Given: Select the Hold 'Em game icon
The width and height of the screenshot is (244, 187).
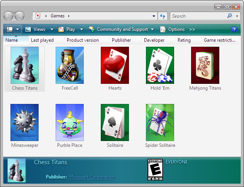Looking at the screenshot, I should tap(160, 66).
